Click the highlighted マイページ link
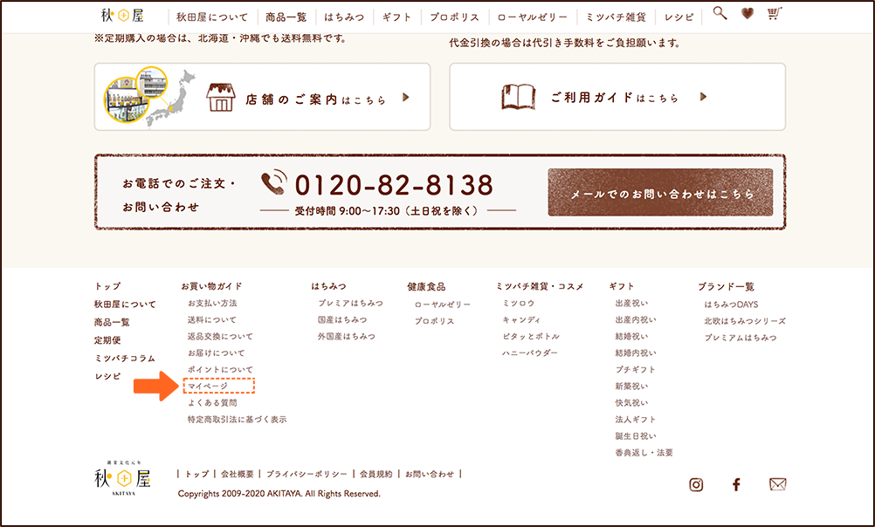The height and width of the screenshot is (527, 875). coord(208,386)
